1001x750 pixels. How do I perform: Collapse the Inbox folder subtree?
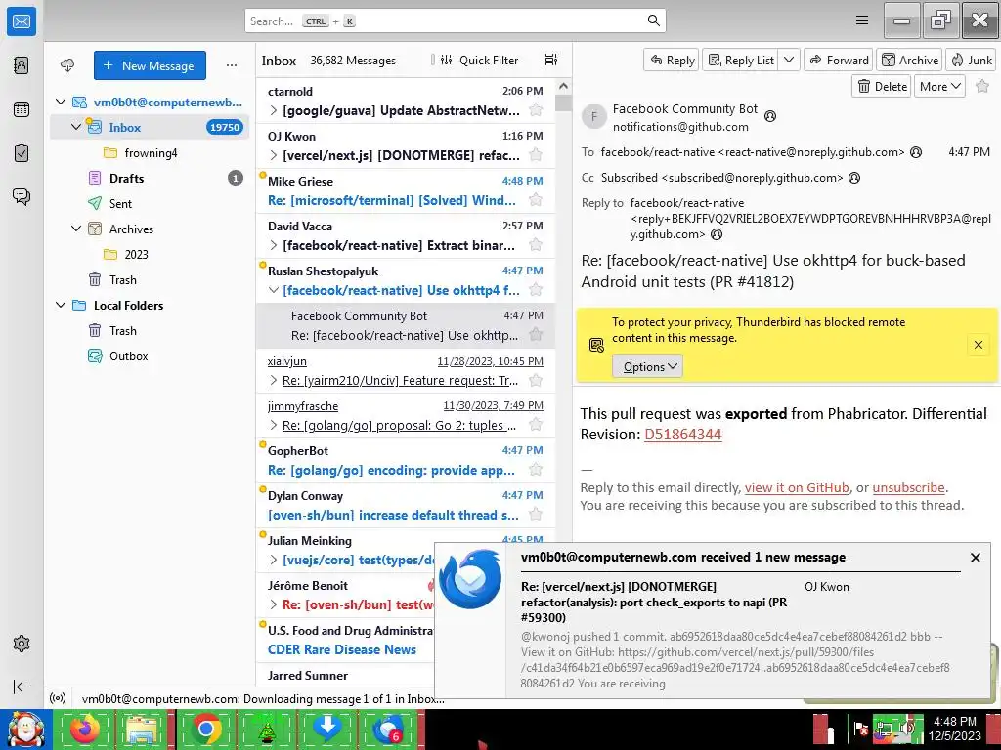[76, 127]
